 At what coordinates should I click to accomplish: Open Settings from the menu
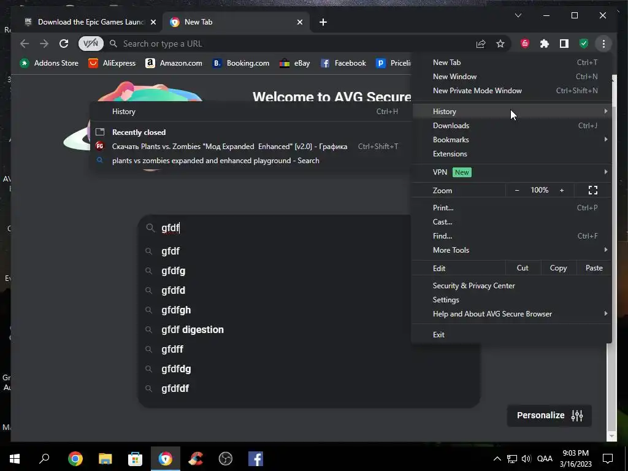[511, 299]
